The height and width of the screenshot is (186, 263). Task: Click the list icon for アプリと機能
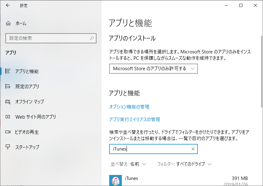coord(8,71)
